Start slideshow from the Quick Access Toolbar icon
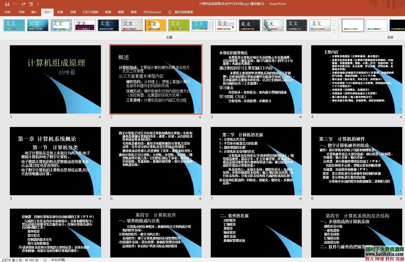405x262 pixels. [x=31, y=4]
